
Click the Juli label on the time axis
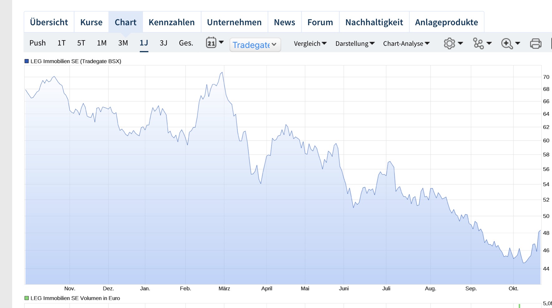pos(386,288)
